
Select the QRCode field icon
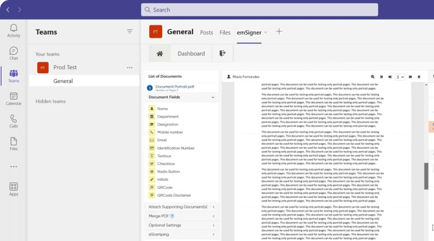(x=151, y=187)
